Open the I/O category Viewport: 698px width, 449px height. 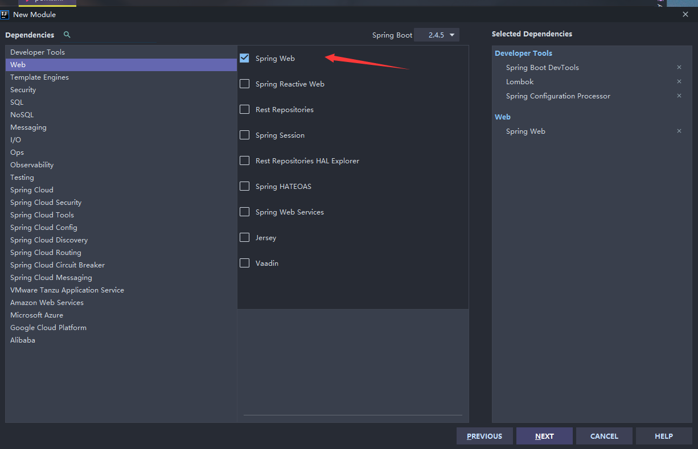click(x=121, y=139)
